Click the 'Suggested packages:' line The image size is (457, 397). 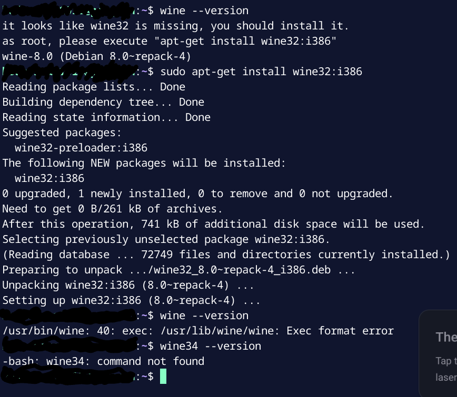point(62,133)
